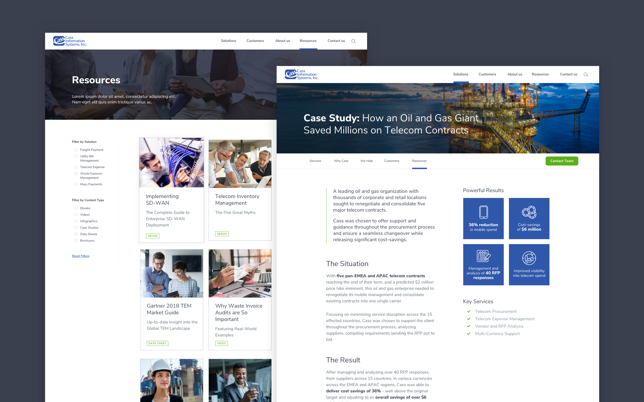Screen dimensions: 644x402
Task: Click the chart icon on improved visibility tile
Action: (529, 258)
